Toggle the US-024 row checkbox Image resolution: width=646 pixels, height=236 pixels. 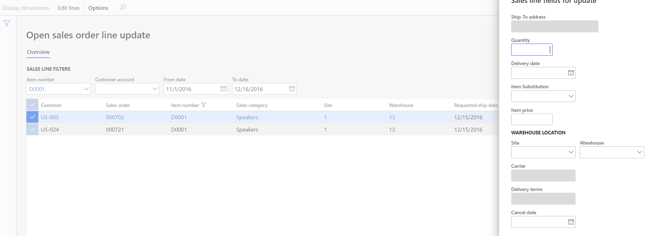tap(32, 129)
